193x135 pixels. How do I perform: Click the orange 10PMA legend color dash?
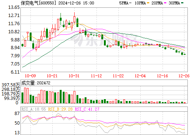pos(148,3)
